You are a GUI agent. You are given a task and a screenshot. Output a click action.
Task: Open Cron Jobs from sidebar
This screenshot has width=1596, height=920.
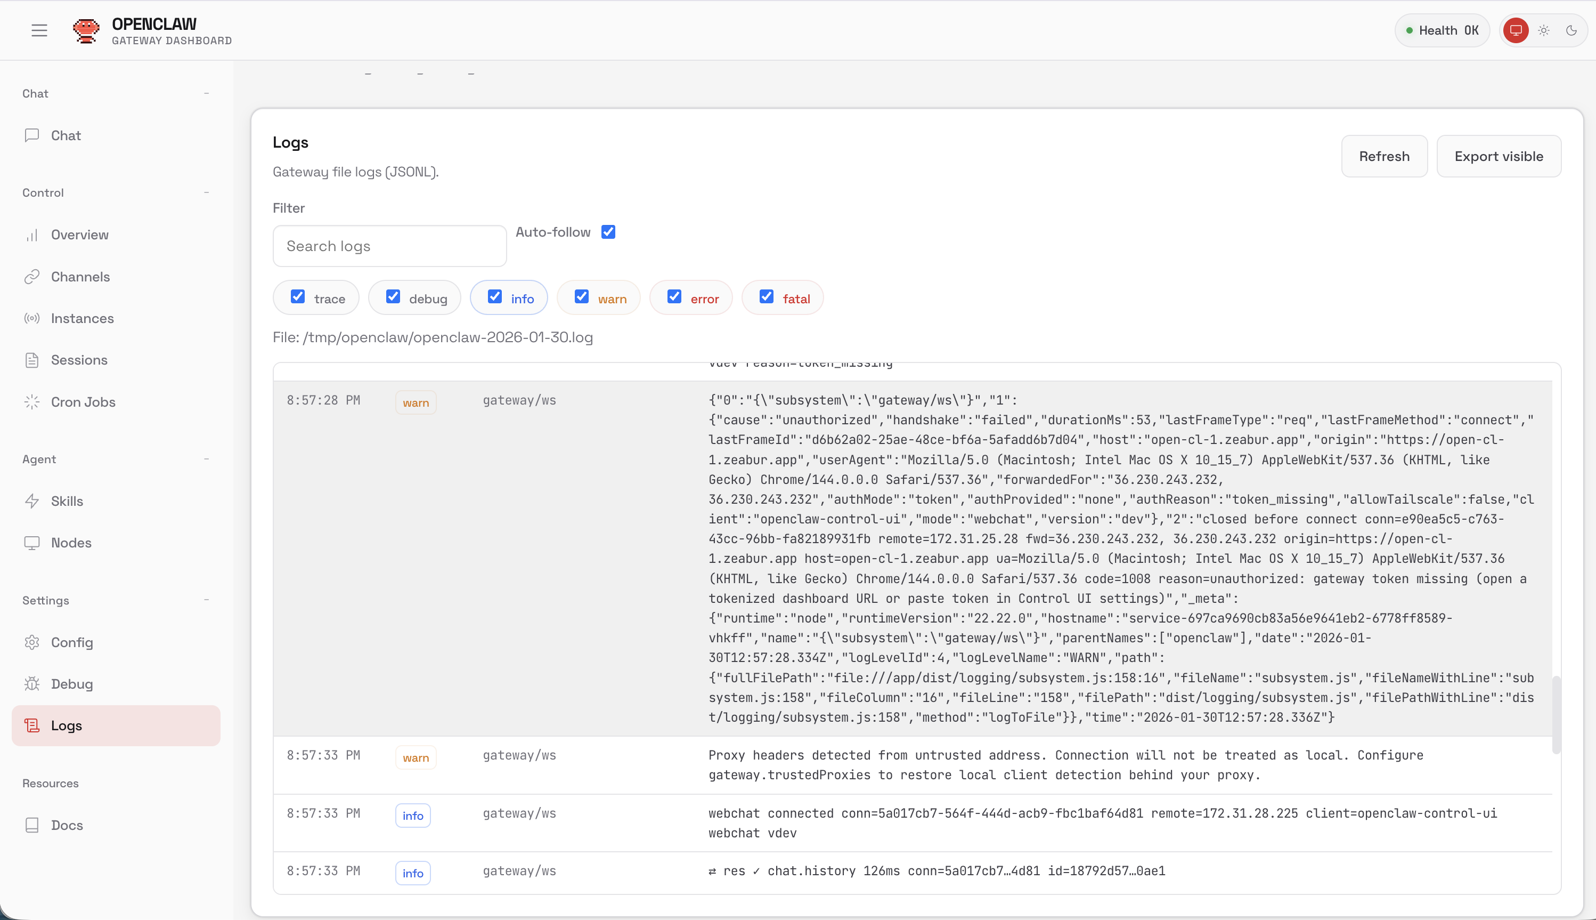pos(83,402)
